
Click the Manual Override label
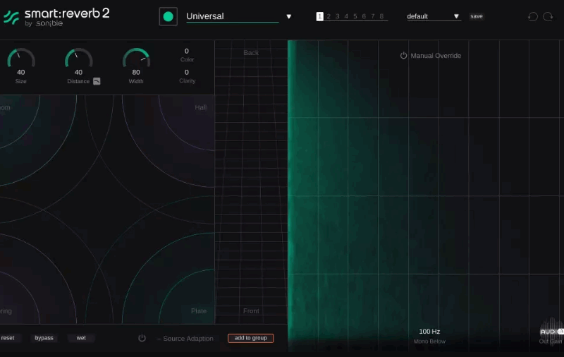tap(436, 56)
